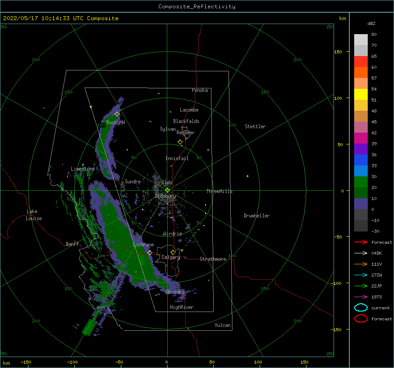Click the Innisfail town label
Screen dimensions: 394x368
click(x=177, y=158)
